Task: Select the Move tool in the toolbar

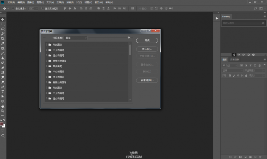Action: point(3,19)
